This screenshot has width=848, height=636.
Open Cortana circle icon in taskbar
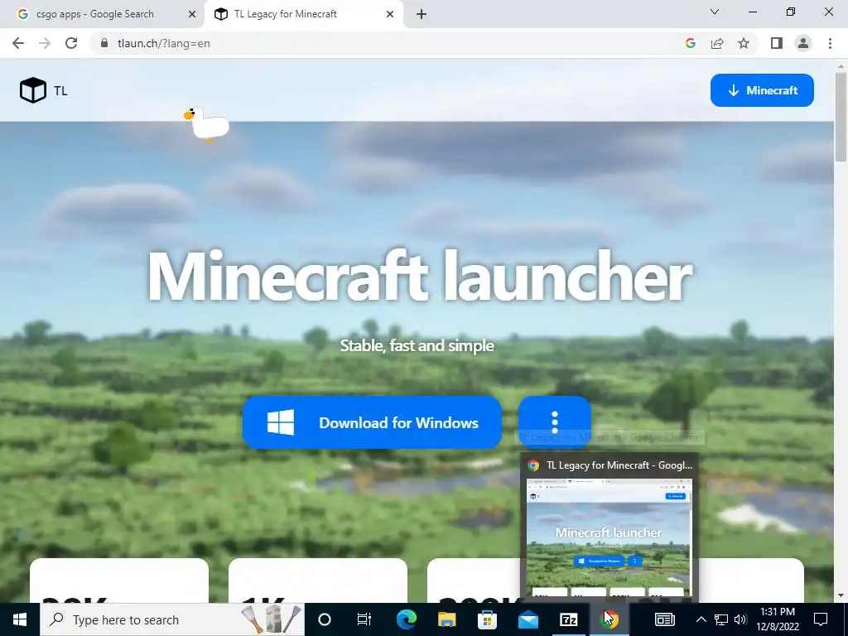coord(325,619)
